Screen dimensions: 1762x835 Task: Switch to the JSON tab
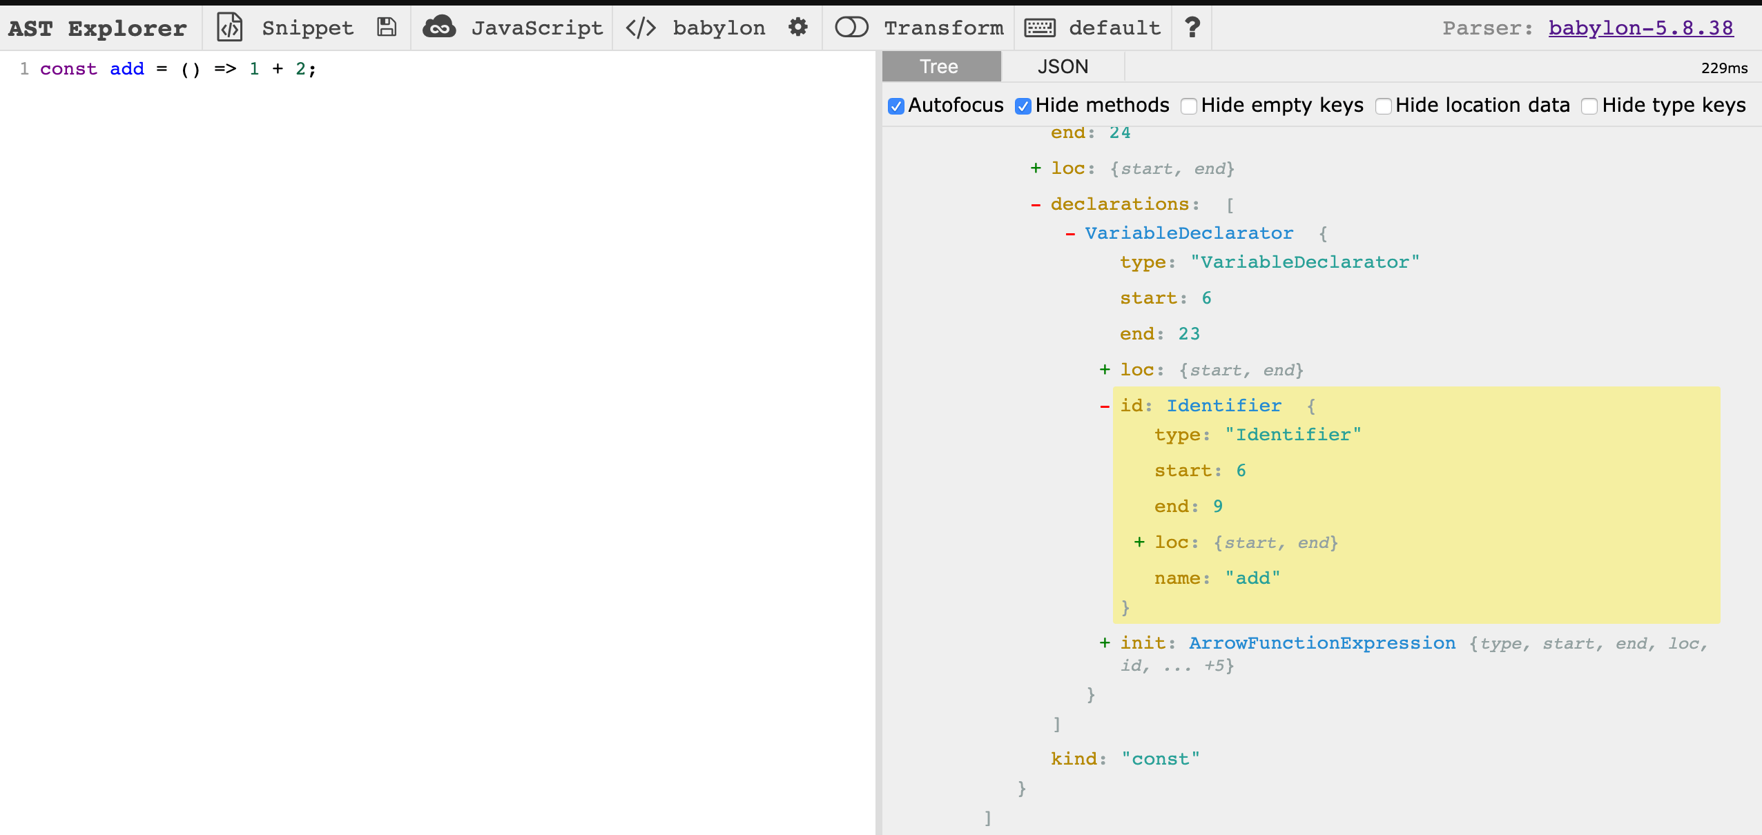coord(1063,67)
